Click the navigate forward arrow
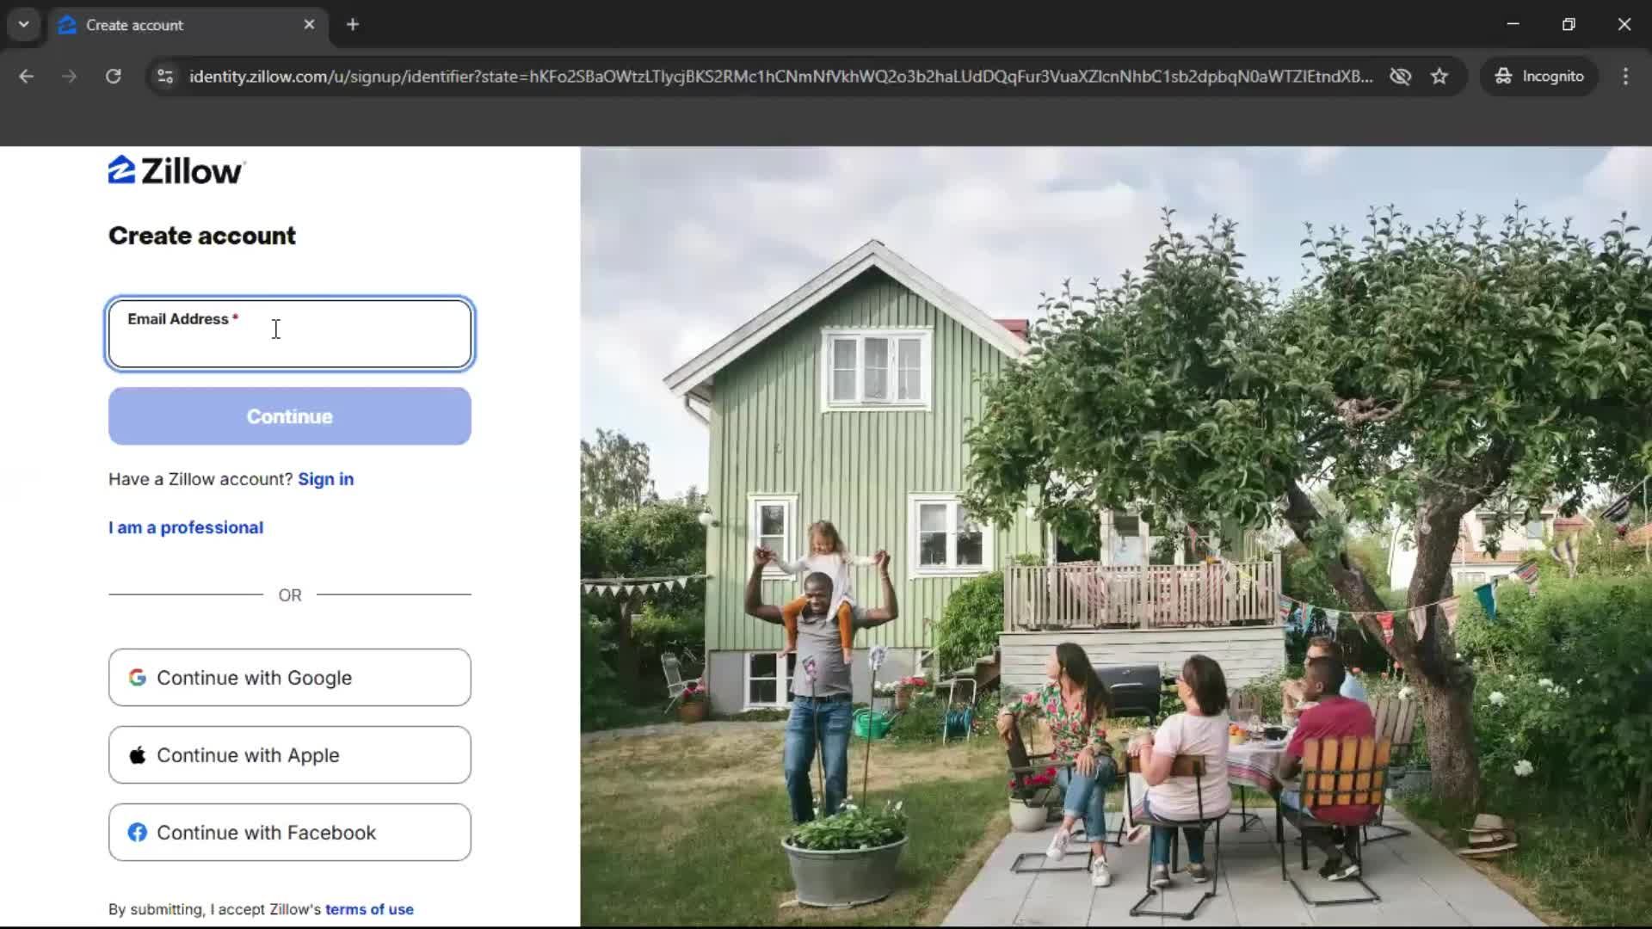Screen dimensions: 1652x929 pos(69,76)
